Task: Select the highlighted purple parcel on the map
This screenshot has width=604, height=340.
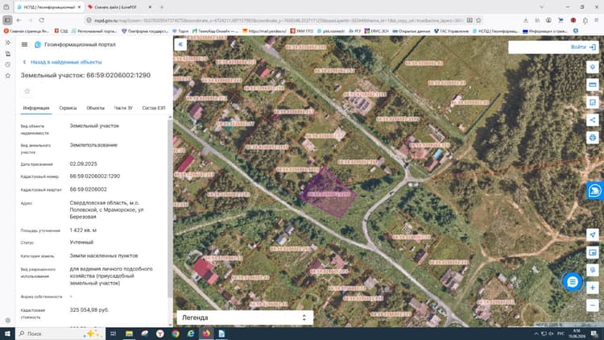Action: 329,192
